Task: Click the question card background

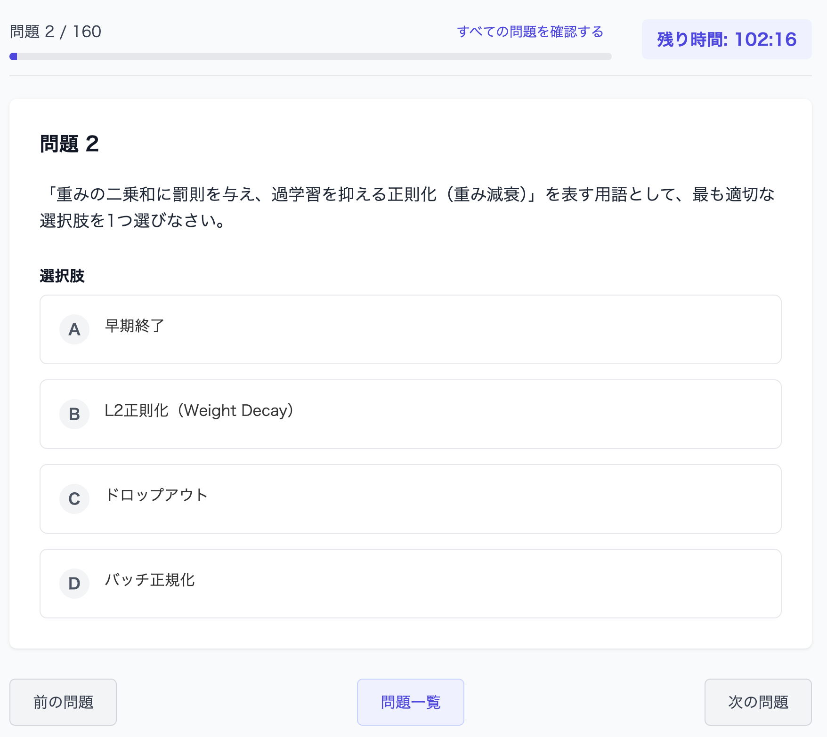Action: pos(410,645)
